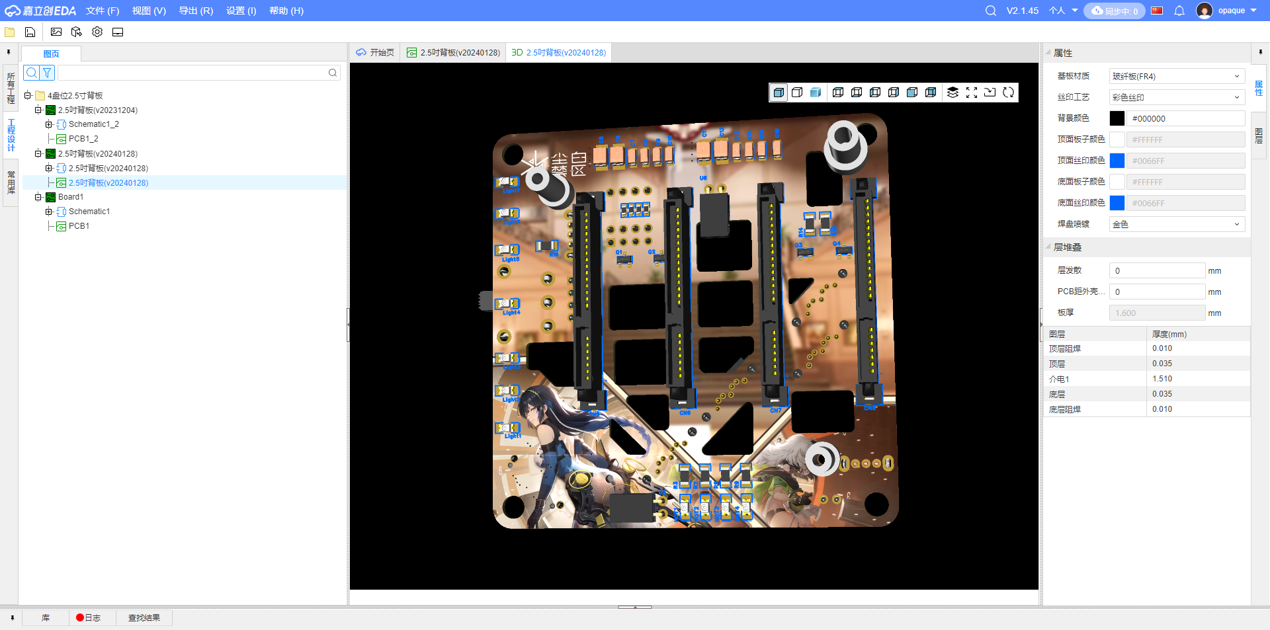
Task: Click the fullscreen icon in the 3D viewport
Action: tap(971, 93)
